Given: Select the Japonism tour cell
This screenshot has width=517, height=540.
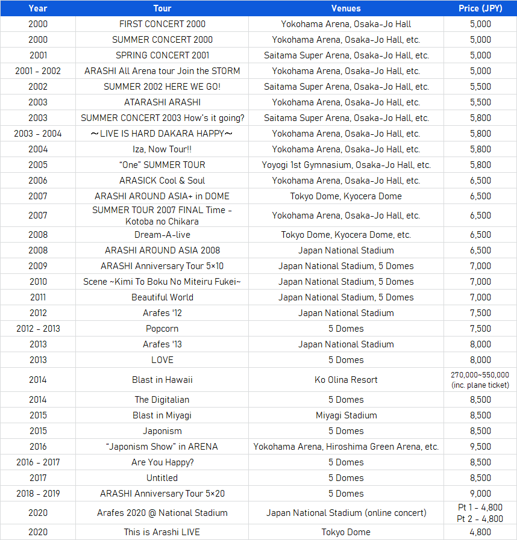Looking at the screenshot, I should tap(162, 431).
